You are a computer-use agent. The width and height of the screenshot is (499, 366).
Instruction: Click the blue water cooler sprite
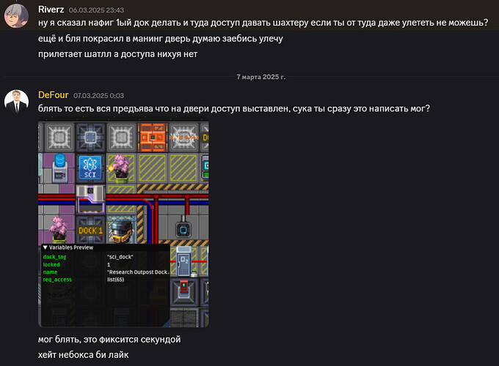60,168
